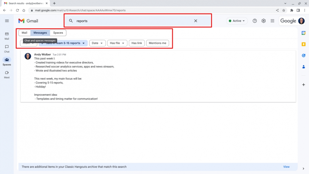Open the Gmail settings gear
309x174 pixels.
263,21
